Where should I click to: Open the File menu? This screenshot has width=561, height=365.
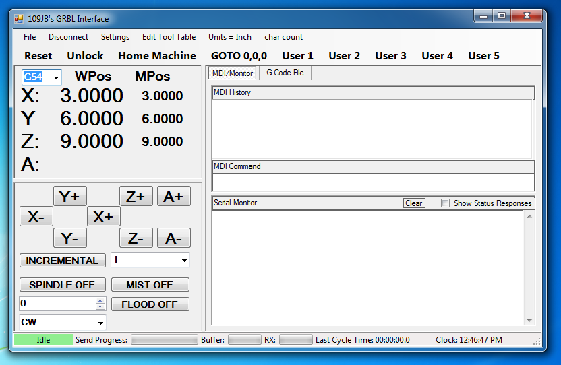[x=30, y=37]
